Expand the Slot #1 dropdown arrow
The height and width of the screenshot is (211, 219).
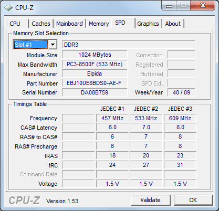point(53,45)
